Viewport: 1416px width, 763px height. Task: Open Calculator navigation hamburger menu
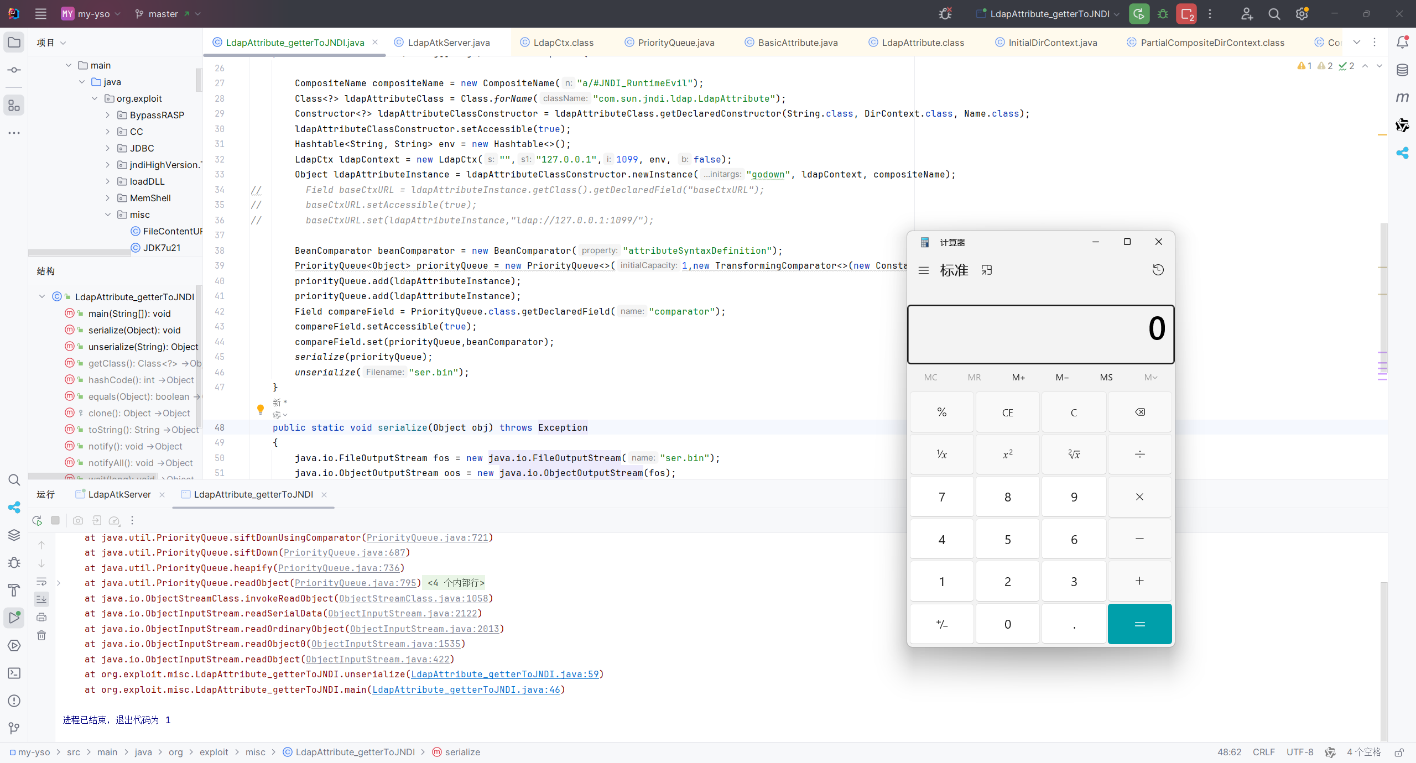pos(923,270)
